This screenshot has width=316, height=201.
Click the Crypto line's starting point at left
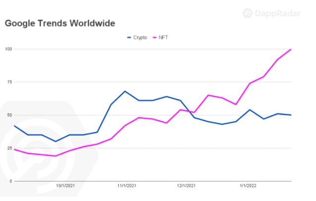(x=14, y=126)
